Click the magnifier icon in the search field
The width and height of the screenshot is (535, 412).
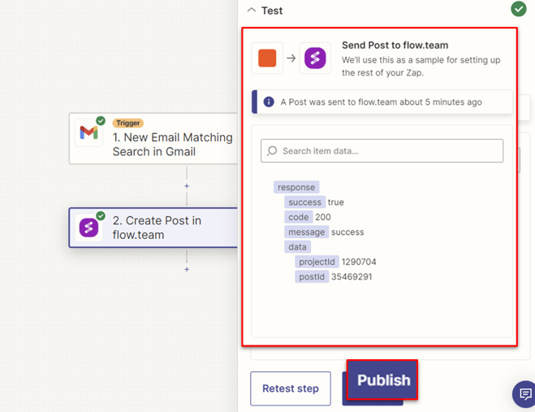[273, 151]
